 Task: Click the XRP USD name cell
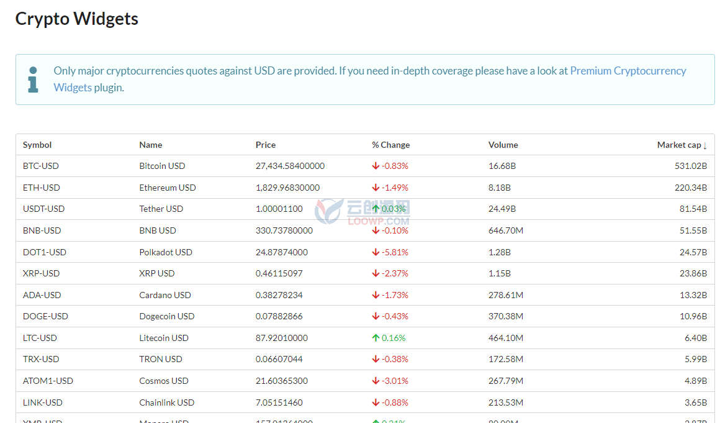coord(157,273)
